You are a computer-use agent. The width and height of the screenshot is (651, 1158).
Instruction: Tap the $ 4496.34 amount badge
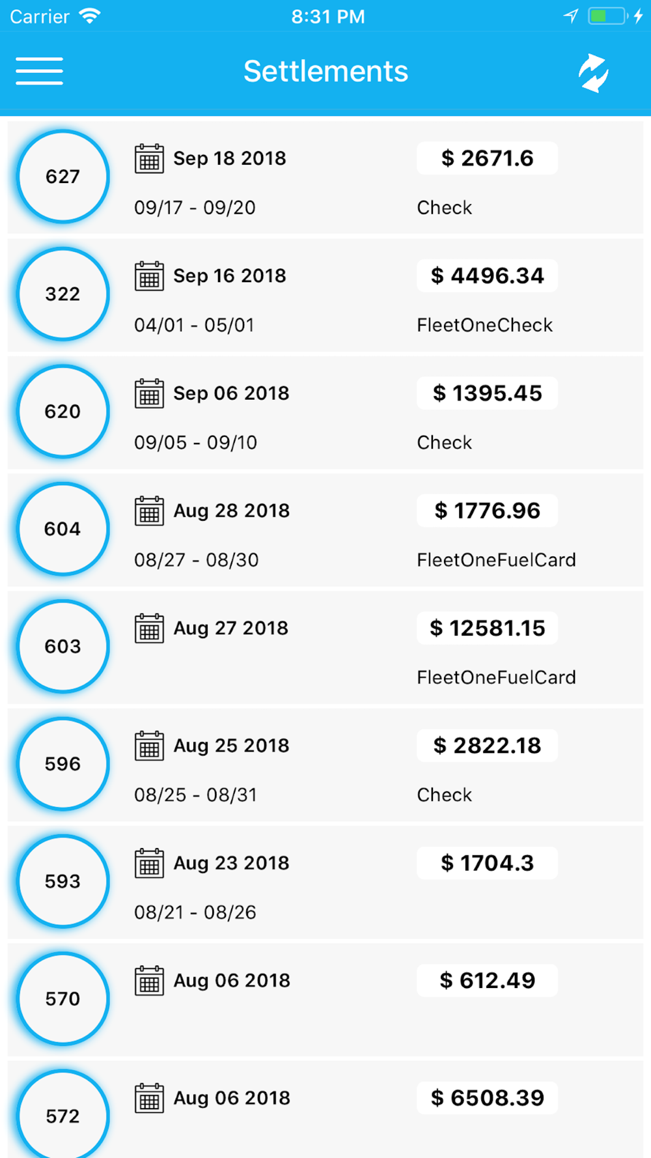(x=487, y=275)
